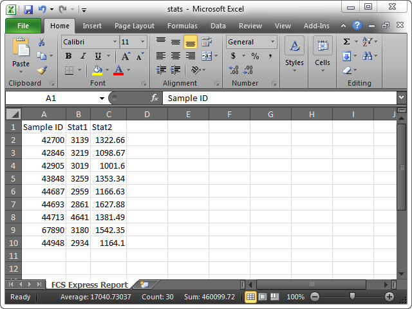The image size is (412, 309).
Task: Save the workbook from Quick Access toolbar
Action: [28, 10]
